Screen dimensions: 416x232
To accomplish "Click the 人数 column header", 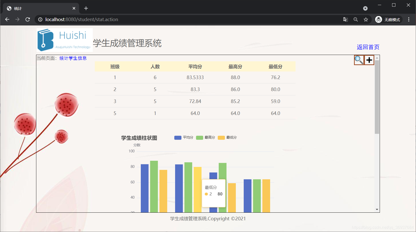I will tap(155, 67).
